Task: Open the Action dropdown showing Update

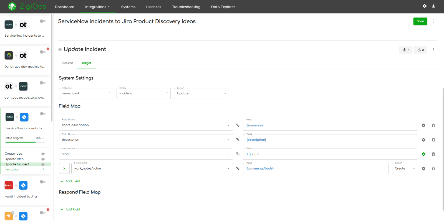Action: click(x=201, y=93)
